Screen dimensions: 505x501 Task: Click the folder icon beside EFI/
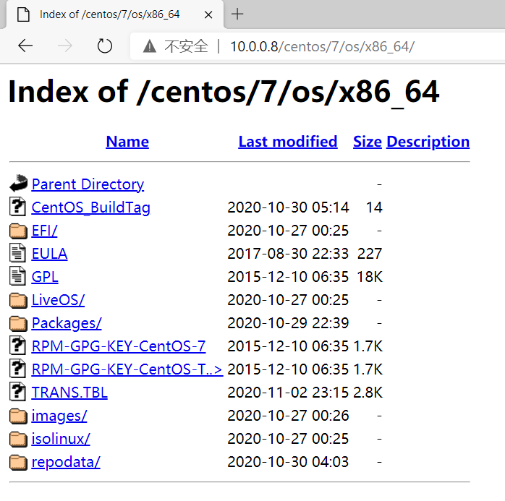coord(18,231)
